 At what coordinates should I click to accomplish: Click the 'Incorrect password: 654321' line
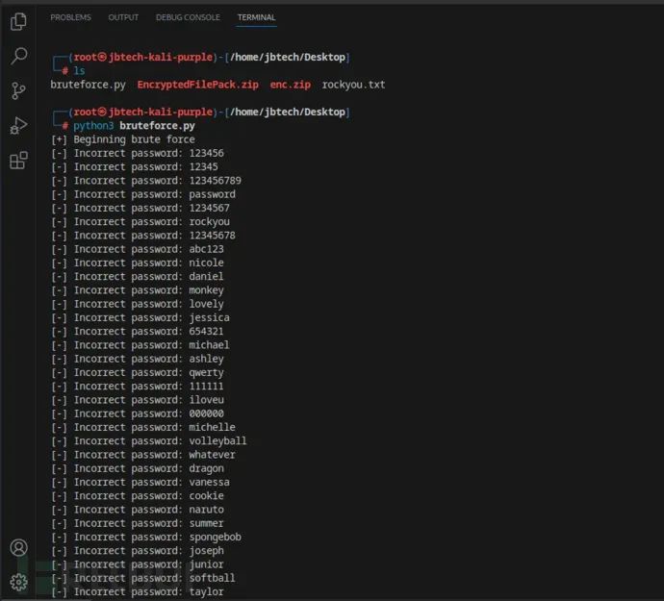138,332
